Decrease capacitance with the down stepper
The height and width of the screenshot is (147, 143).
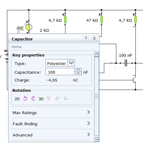pyautogui.click(x=78, y=73)
